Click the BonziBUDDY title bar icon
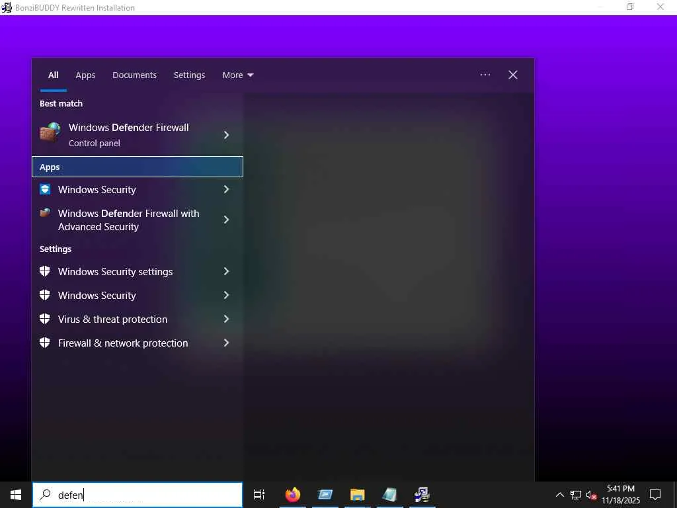The width and height of the screenshot is (677, 508). point(7,7)
